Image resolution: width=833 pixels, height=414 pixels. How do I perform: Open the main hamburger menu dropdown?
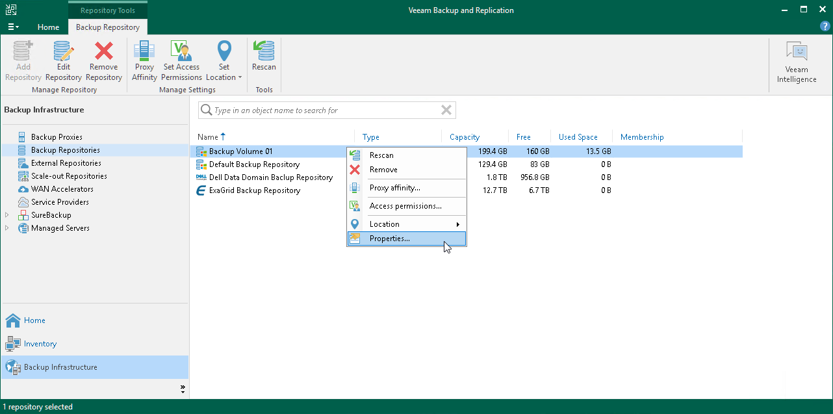coord(13,27)
